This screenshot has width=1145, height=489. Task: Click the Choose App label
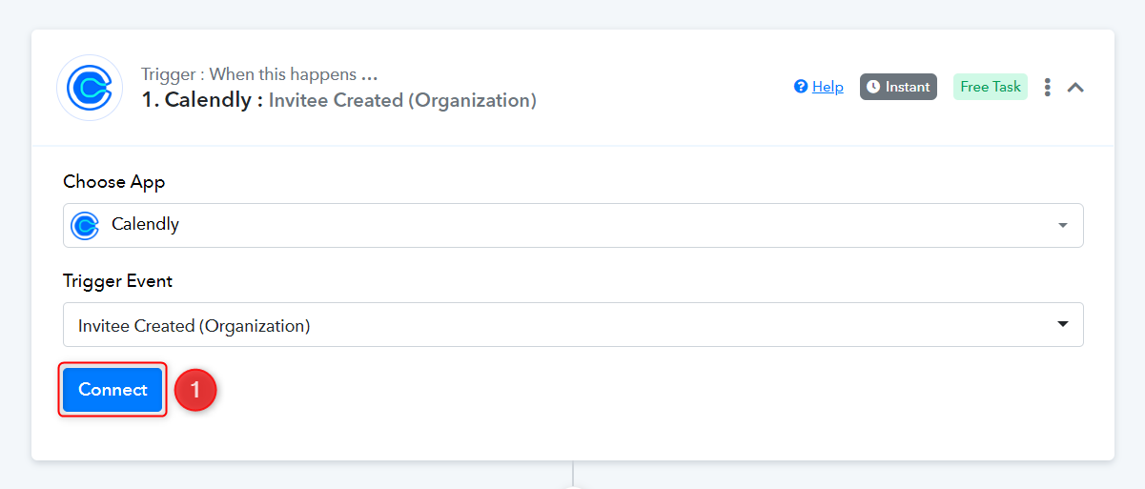pyautogui.click(x=114, y=181)
